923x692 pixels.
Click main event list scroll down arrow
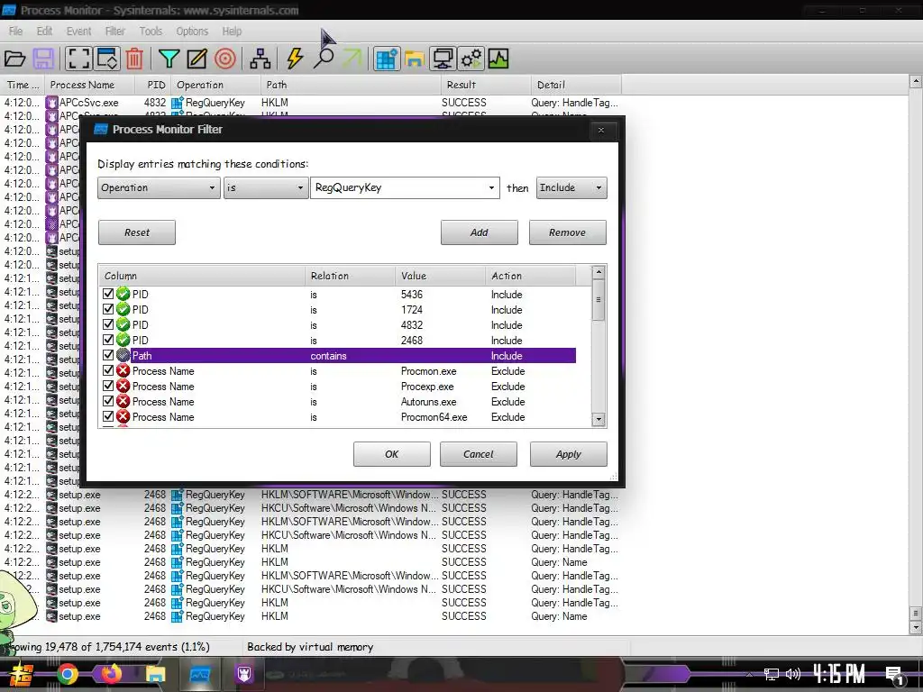point(916,627)
